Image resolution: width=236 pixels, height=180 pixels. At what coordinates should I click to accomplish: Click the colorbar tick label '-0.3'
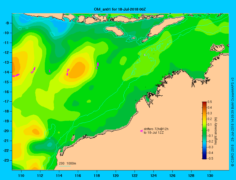(x=210, y=147)
